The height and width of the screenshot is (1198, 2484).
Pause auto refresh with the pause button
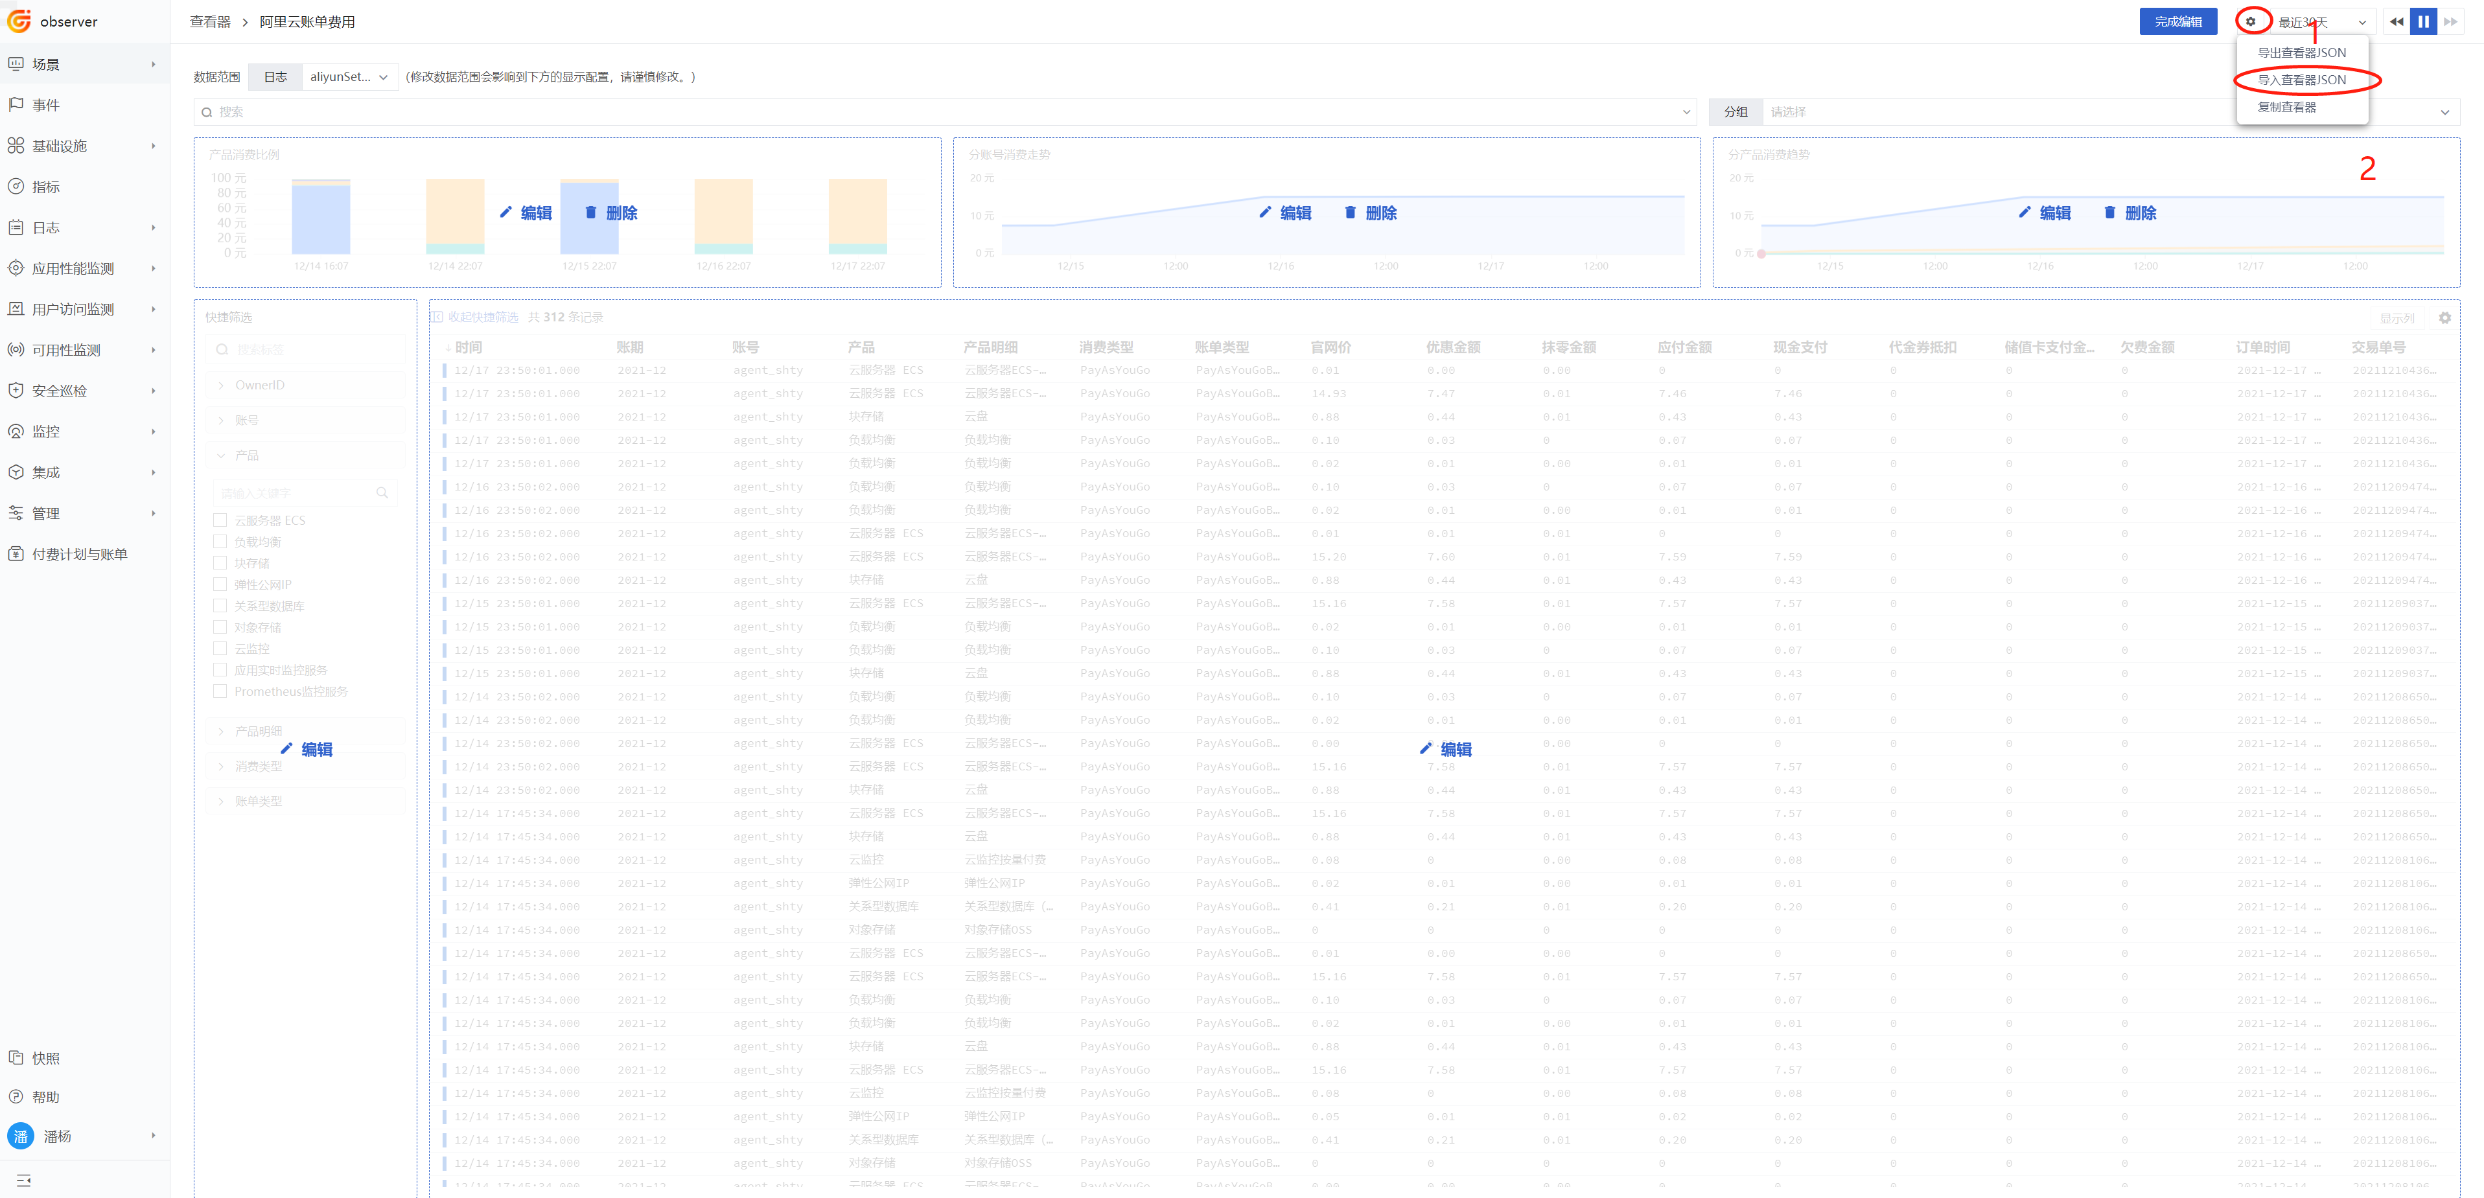tap(2423, 21)
